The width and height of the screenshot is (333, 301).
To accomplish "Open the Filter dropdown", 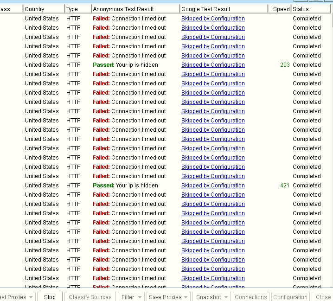I will [131, 297].
